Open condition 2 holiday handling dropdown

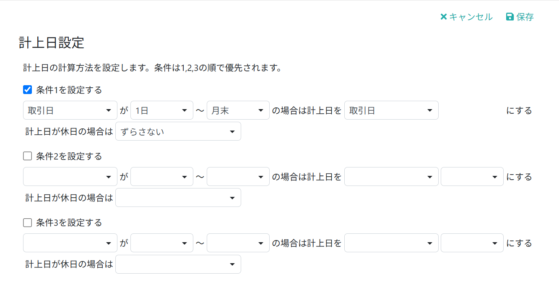pos(178,198)
